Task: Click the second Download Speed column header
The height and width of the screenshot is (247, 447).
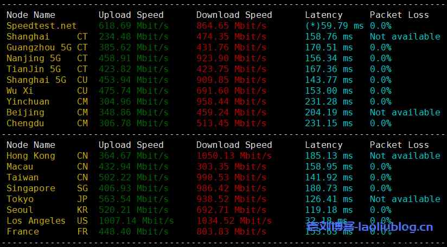Action: [x=234, y=145]
